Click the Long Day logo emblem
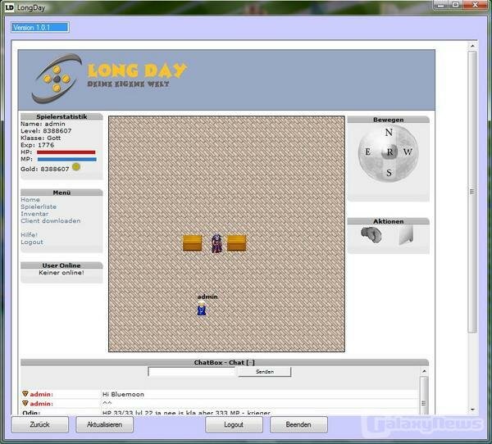Image resolution: width=492 pixels, height=444 pixels. pyautogui.click(x=57, y=79)
